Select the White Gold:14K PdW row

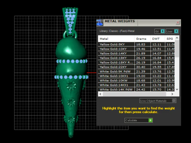pos(136,89)
